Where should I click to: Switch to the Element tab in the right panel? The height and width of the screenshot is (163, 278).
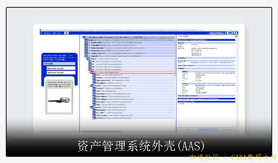[180, 36]
